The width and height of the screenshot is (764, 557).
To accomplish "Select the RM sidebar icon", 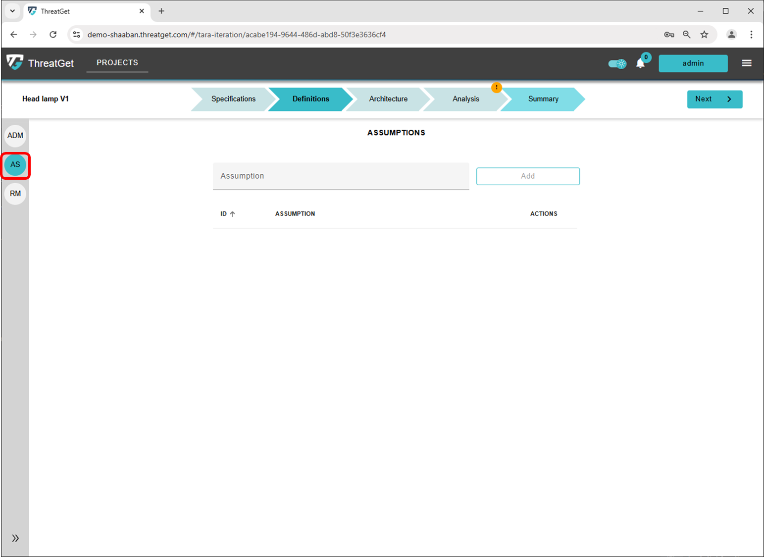I will (x=15, y=194).
